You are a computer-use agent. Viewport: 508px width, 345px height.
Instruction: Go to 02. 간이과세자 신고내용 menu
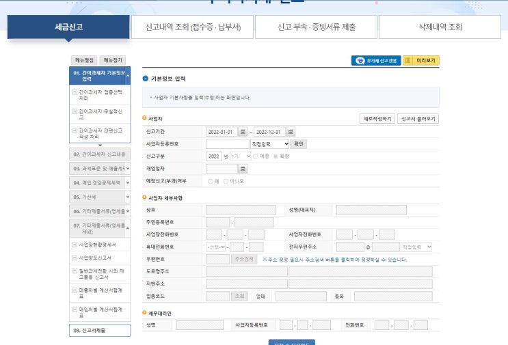click(x=100, y=154)
